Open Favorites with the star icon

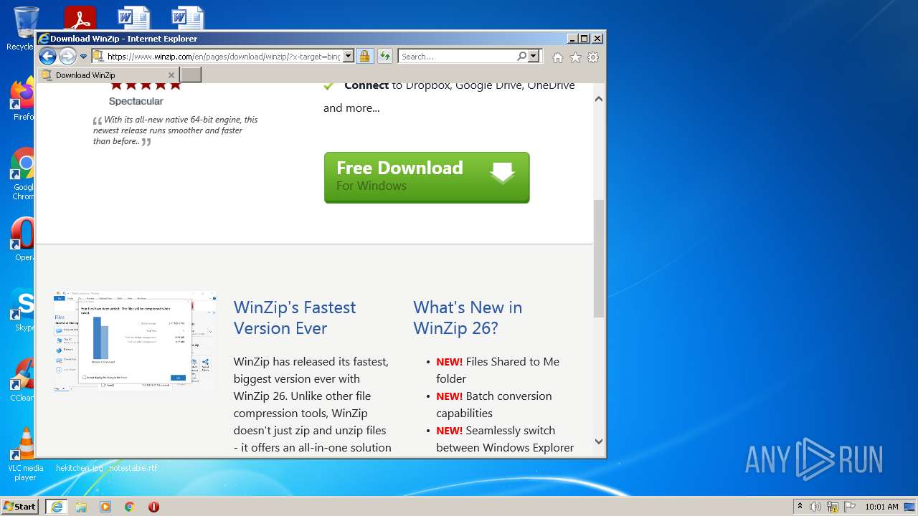575,57
